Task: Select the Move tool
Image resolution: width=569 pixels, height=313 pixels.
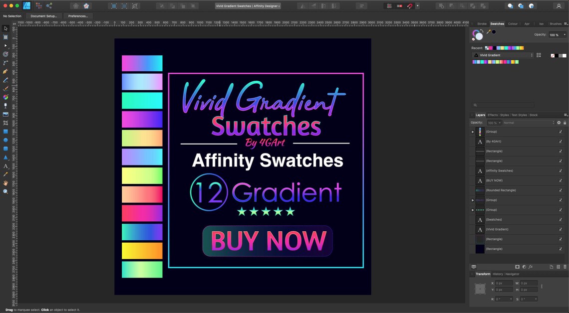Action: pyautogui.click(x=5, y=28)
